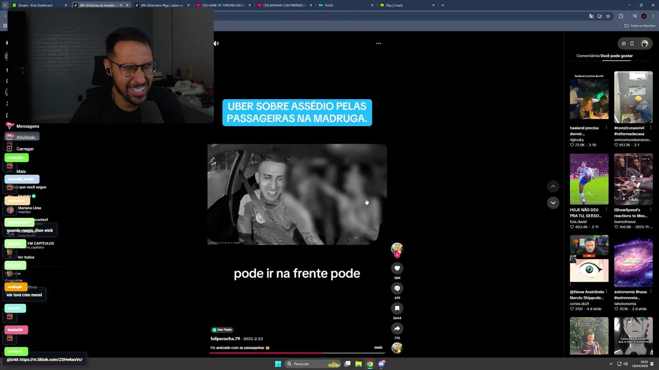
Task: Seek on the video progress bar
Action: (297, 353)
